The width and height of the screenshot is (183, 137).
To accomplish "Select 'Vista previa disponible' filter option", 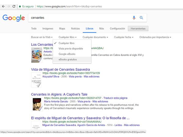I will 70,48.
